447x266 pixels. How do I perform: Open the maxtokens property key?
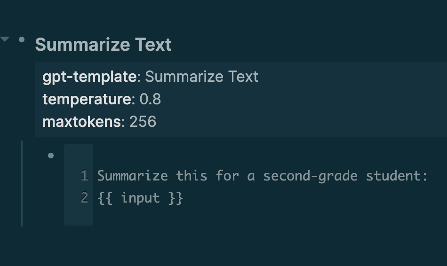click(x=82, y=122)
